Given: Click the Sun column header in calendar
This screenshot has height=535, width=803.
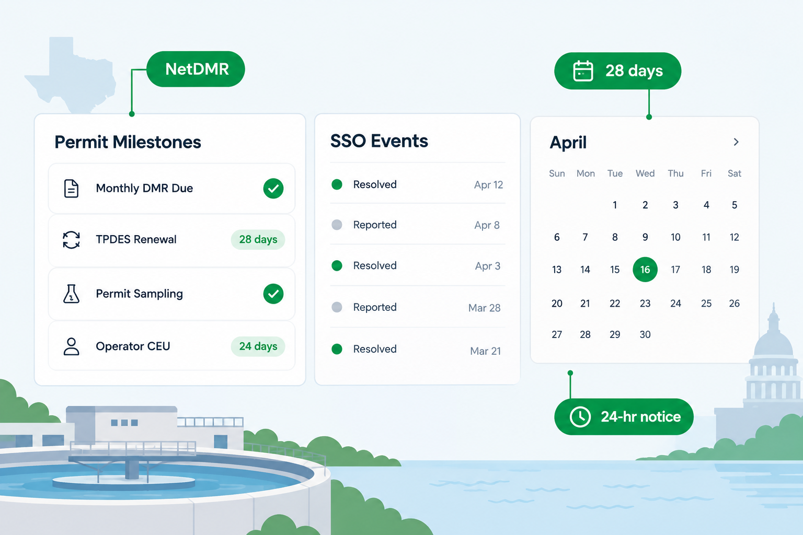Looking at the screenshot, I should pyautogui.click(x=557, y=173).
